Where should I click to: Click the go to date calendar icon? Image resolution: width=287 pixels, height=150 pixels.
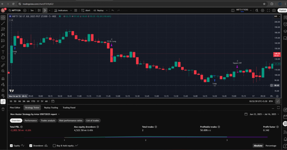pyautogui.click(x=53, y=101)
